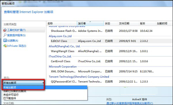The height and width of the screenshot is (105, 173).
Task: Sort list by 发行者 column header
Action: [90, 23]
